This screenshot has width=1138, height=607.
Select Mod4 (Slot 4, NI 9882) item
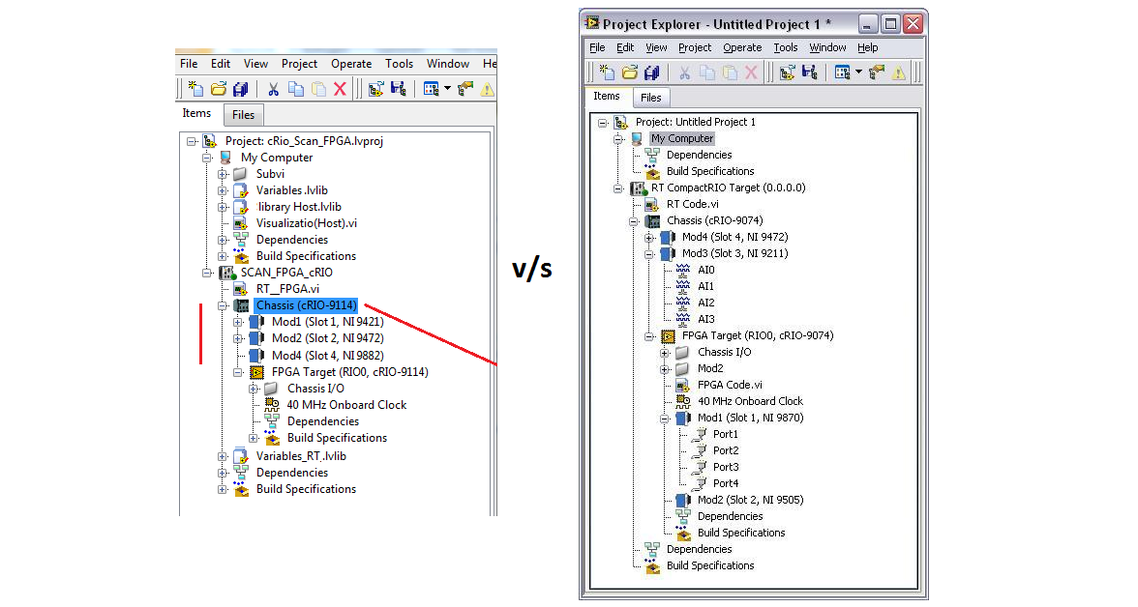(328, 356)
